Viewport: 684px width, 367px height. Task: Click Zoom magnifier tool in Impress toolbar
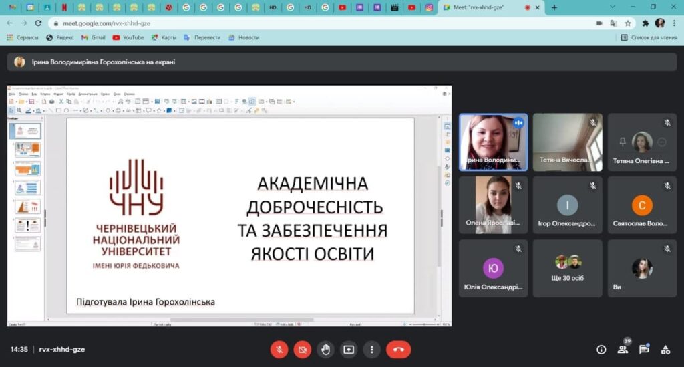tap(19, 110)
